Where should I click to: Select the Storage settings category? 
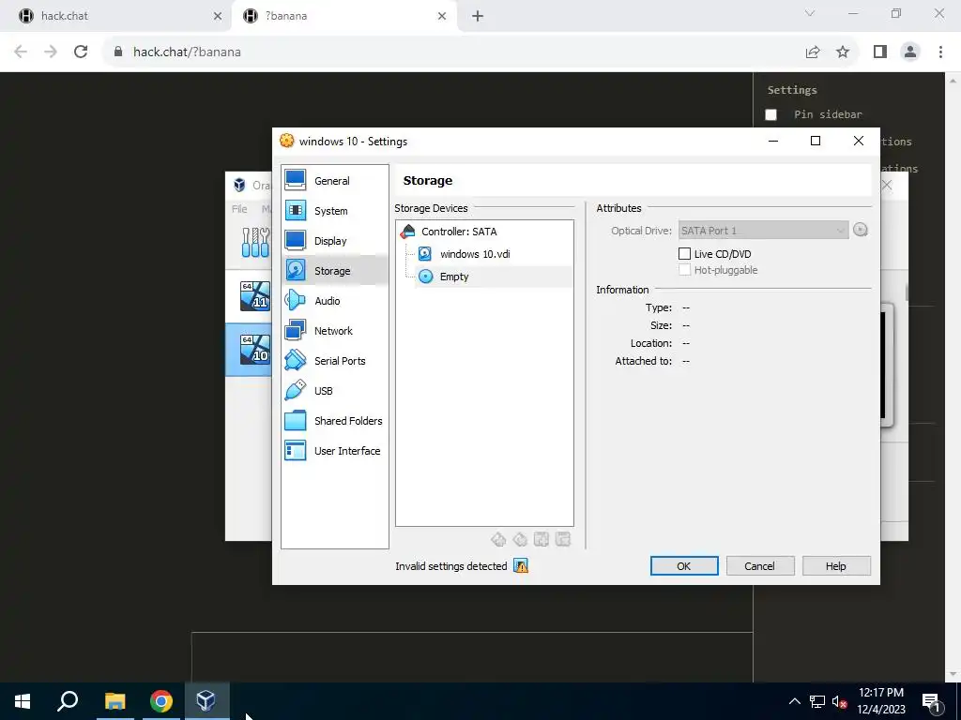(x=335, y=271)
